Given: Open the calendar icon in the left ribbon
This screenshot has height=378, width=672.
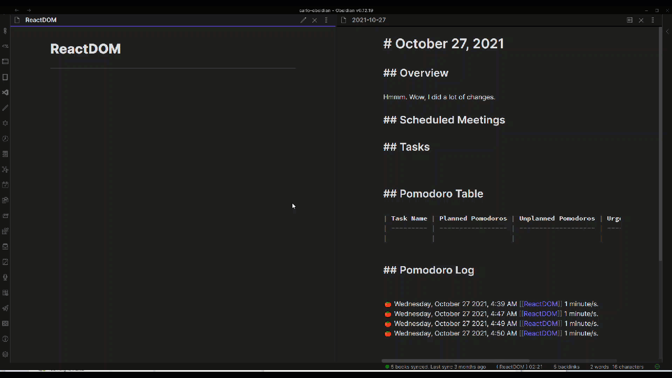Looking at the screenshot, I should pos(5,185).
